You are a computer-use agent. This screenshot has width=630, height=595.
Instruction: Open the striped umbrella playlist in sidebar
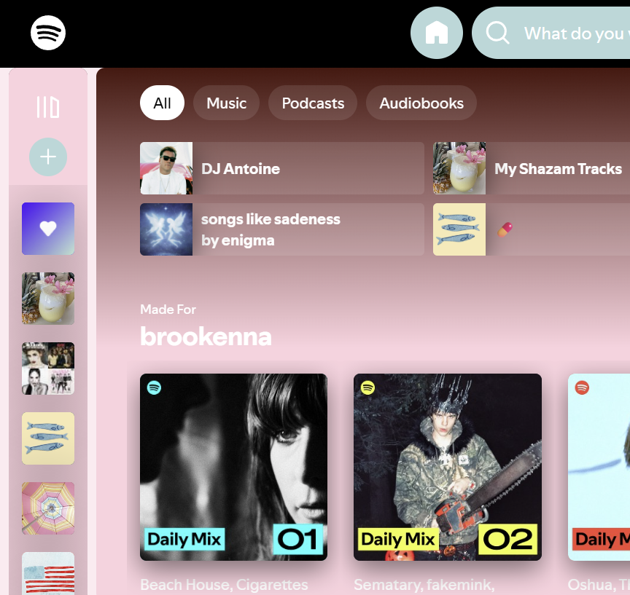48,508
